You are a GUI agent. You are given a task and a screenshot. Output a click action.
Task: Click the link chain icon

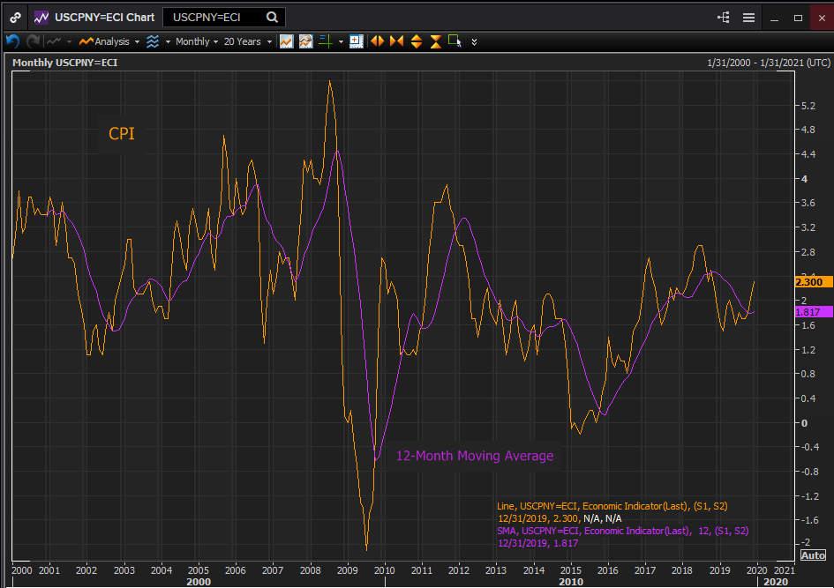[x=16, y=17]
